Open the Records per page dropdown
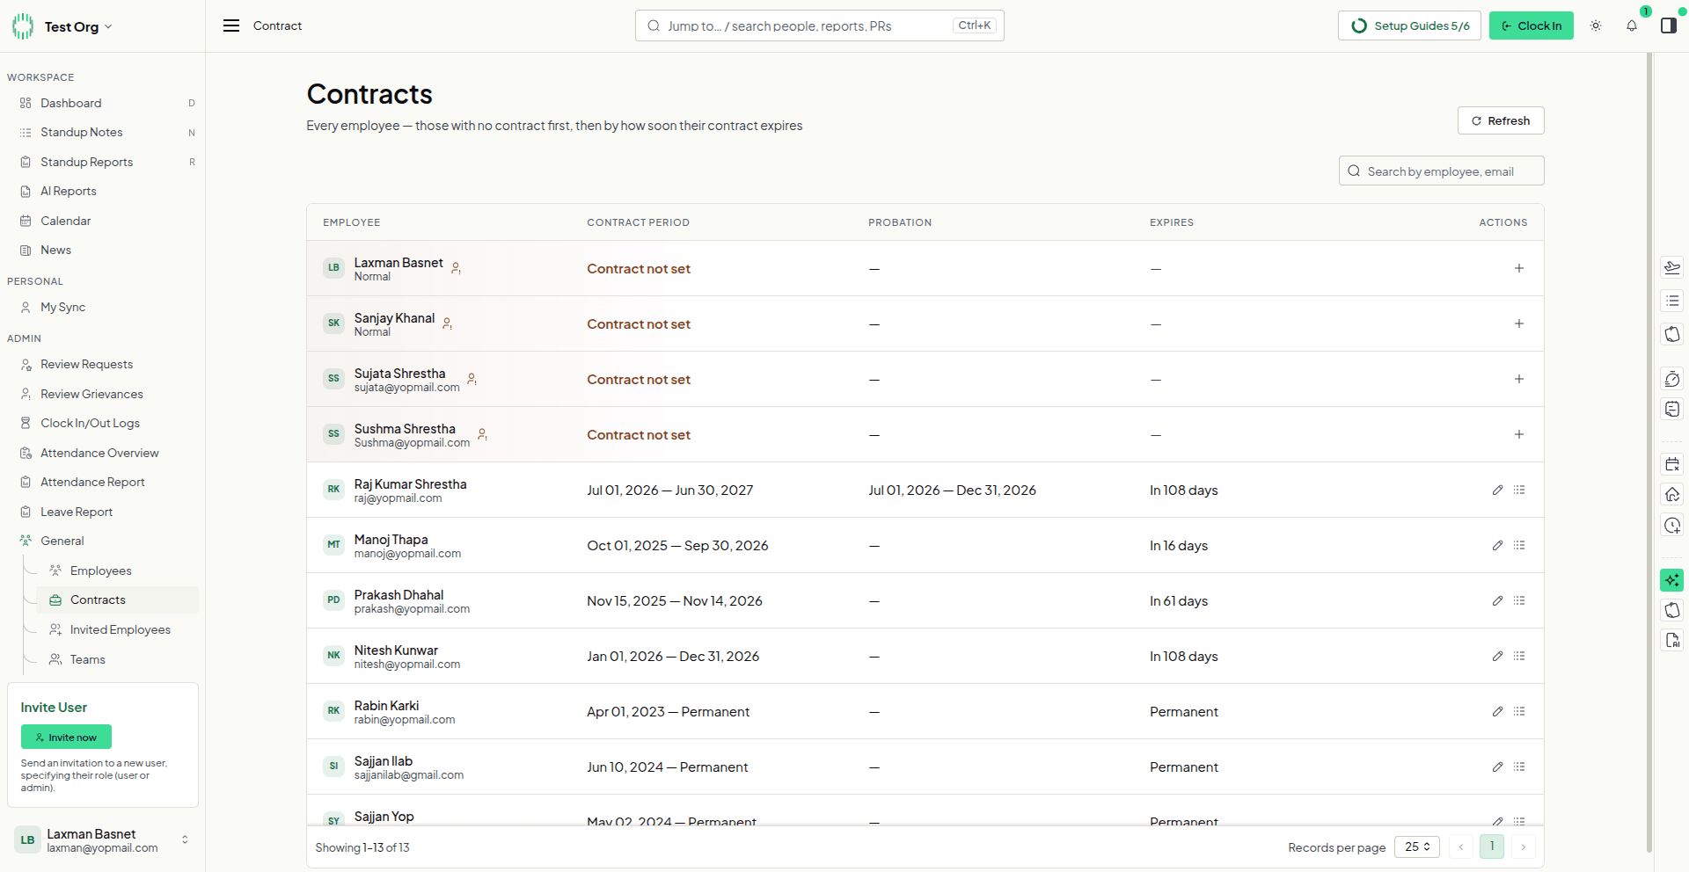 [x=1417, y=847]
